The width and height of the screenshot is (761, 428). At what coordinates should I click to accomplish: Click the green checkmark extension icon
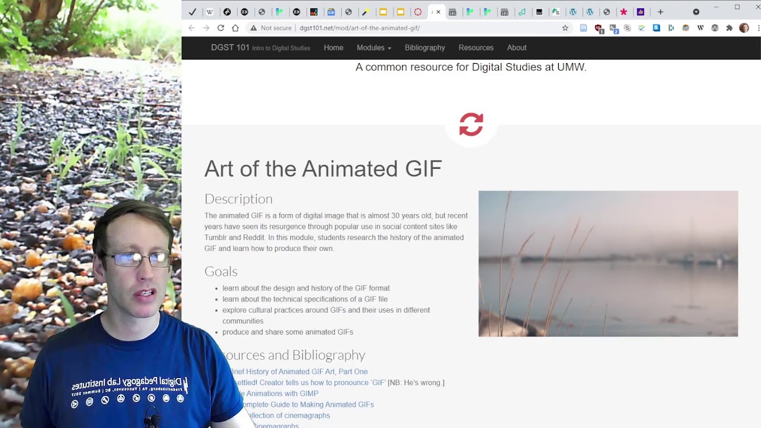point(641,28)
